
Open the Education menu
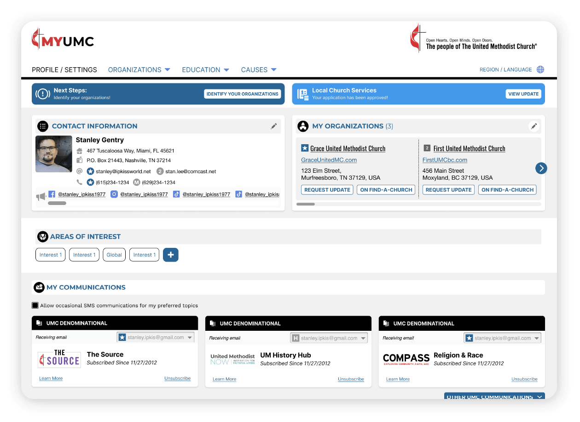(x=205, y=69)
